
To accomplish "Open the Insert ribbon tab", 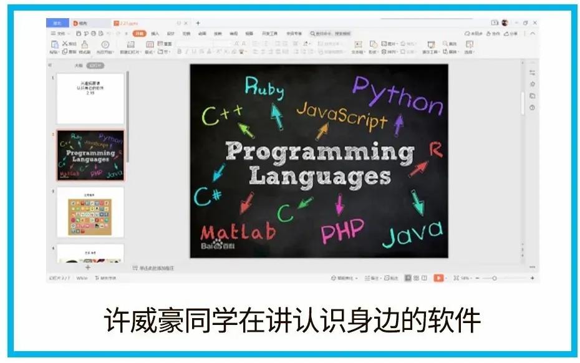I will [x=155, y=33].
